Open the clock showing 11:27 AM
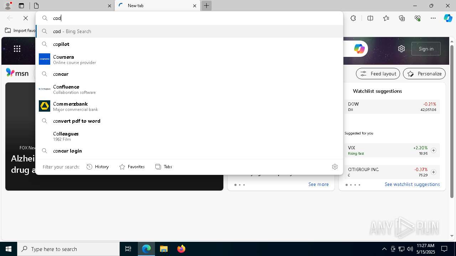 (425, 249)
